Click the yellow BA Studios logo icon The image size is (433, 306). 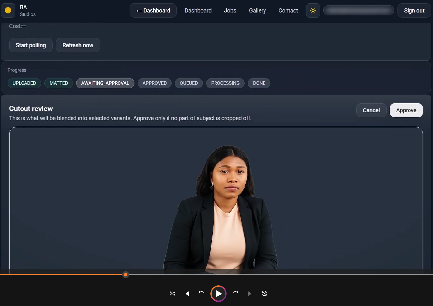tap(8, 10)
